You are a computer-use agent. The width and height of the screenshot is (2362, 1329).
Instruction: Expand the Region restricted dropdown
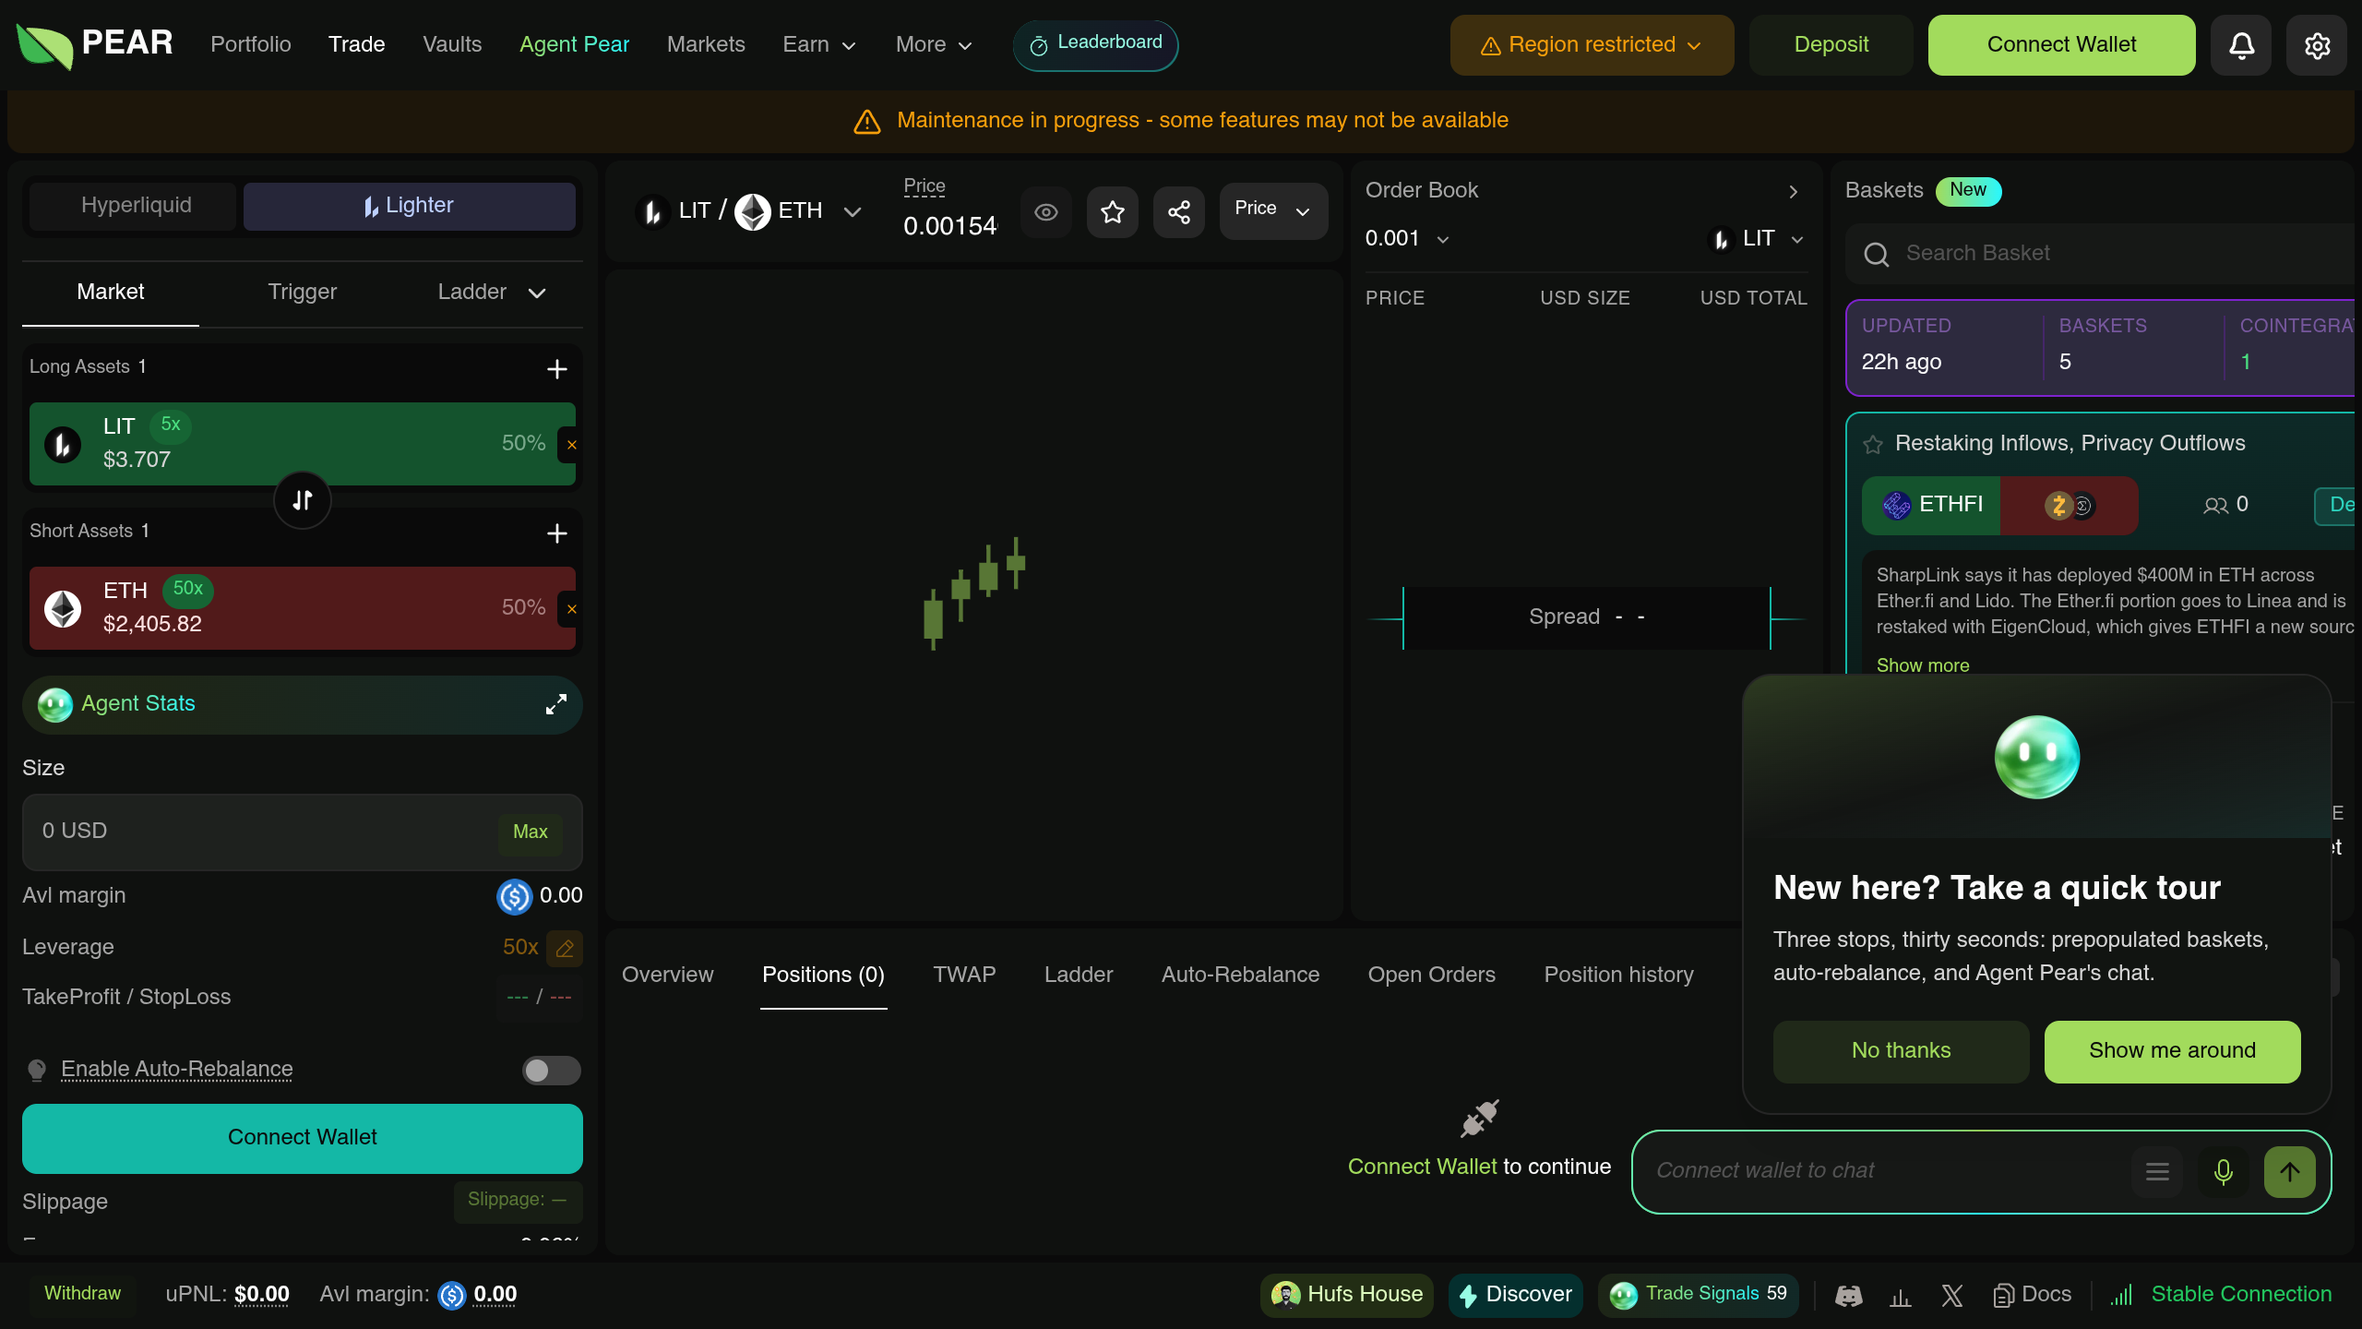coord(1592,45)
